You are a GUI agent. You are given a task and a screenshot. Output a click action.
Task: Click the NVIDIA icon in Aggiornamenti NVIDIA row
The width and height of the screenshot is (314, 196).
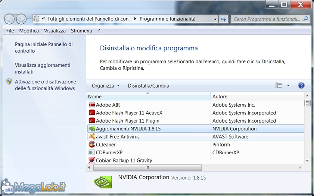pos(92,129)
